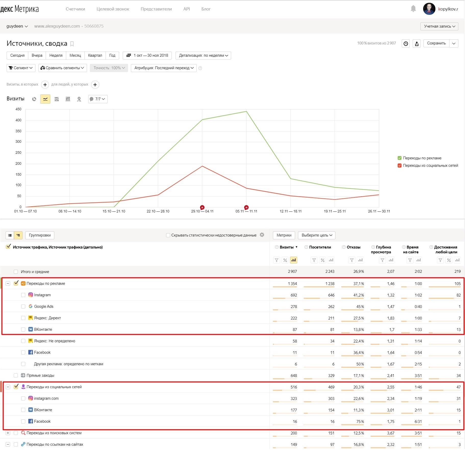Open the 7/7 annotations dropdown
Image resolution: width=465 pixels, height=473 pixels.
98,99
